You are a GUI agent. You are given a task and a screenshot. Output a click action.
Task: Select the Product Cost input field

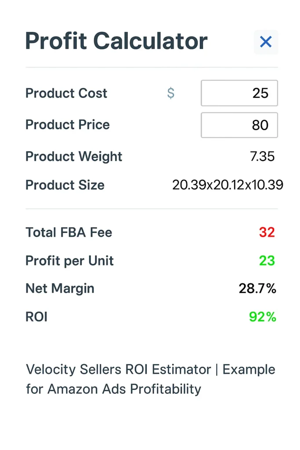pyautogui.click(x=239, y=93)
